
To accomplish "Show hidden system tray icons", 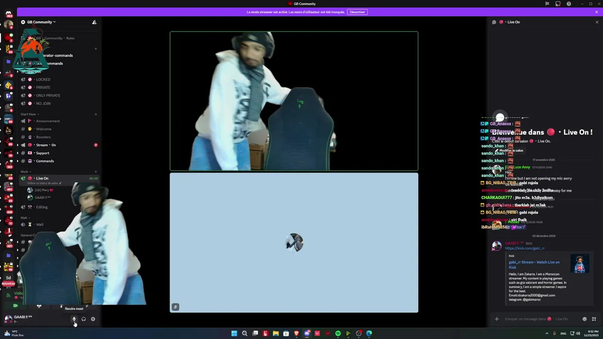I will coord(547,333).
